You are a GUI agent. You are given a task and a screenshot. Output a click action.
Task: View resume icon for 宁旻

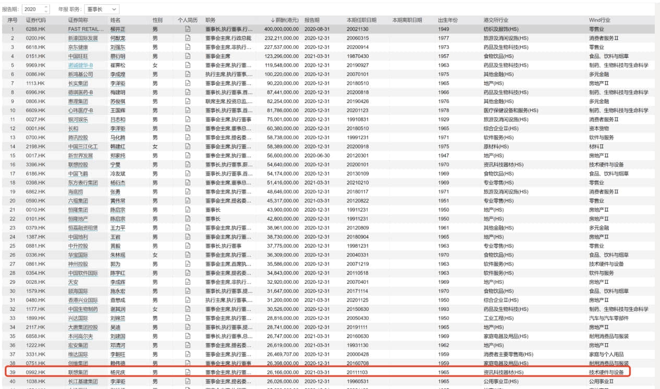pos(188,165)
